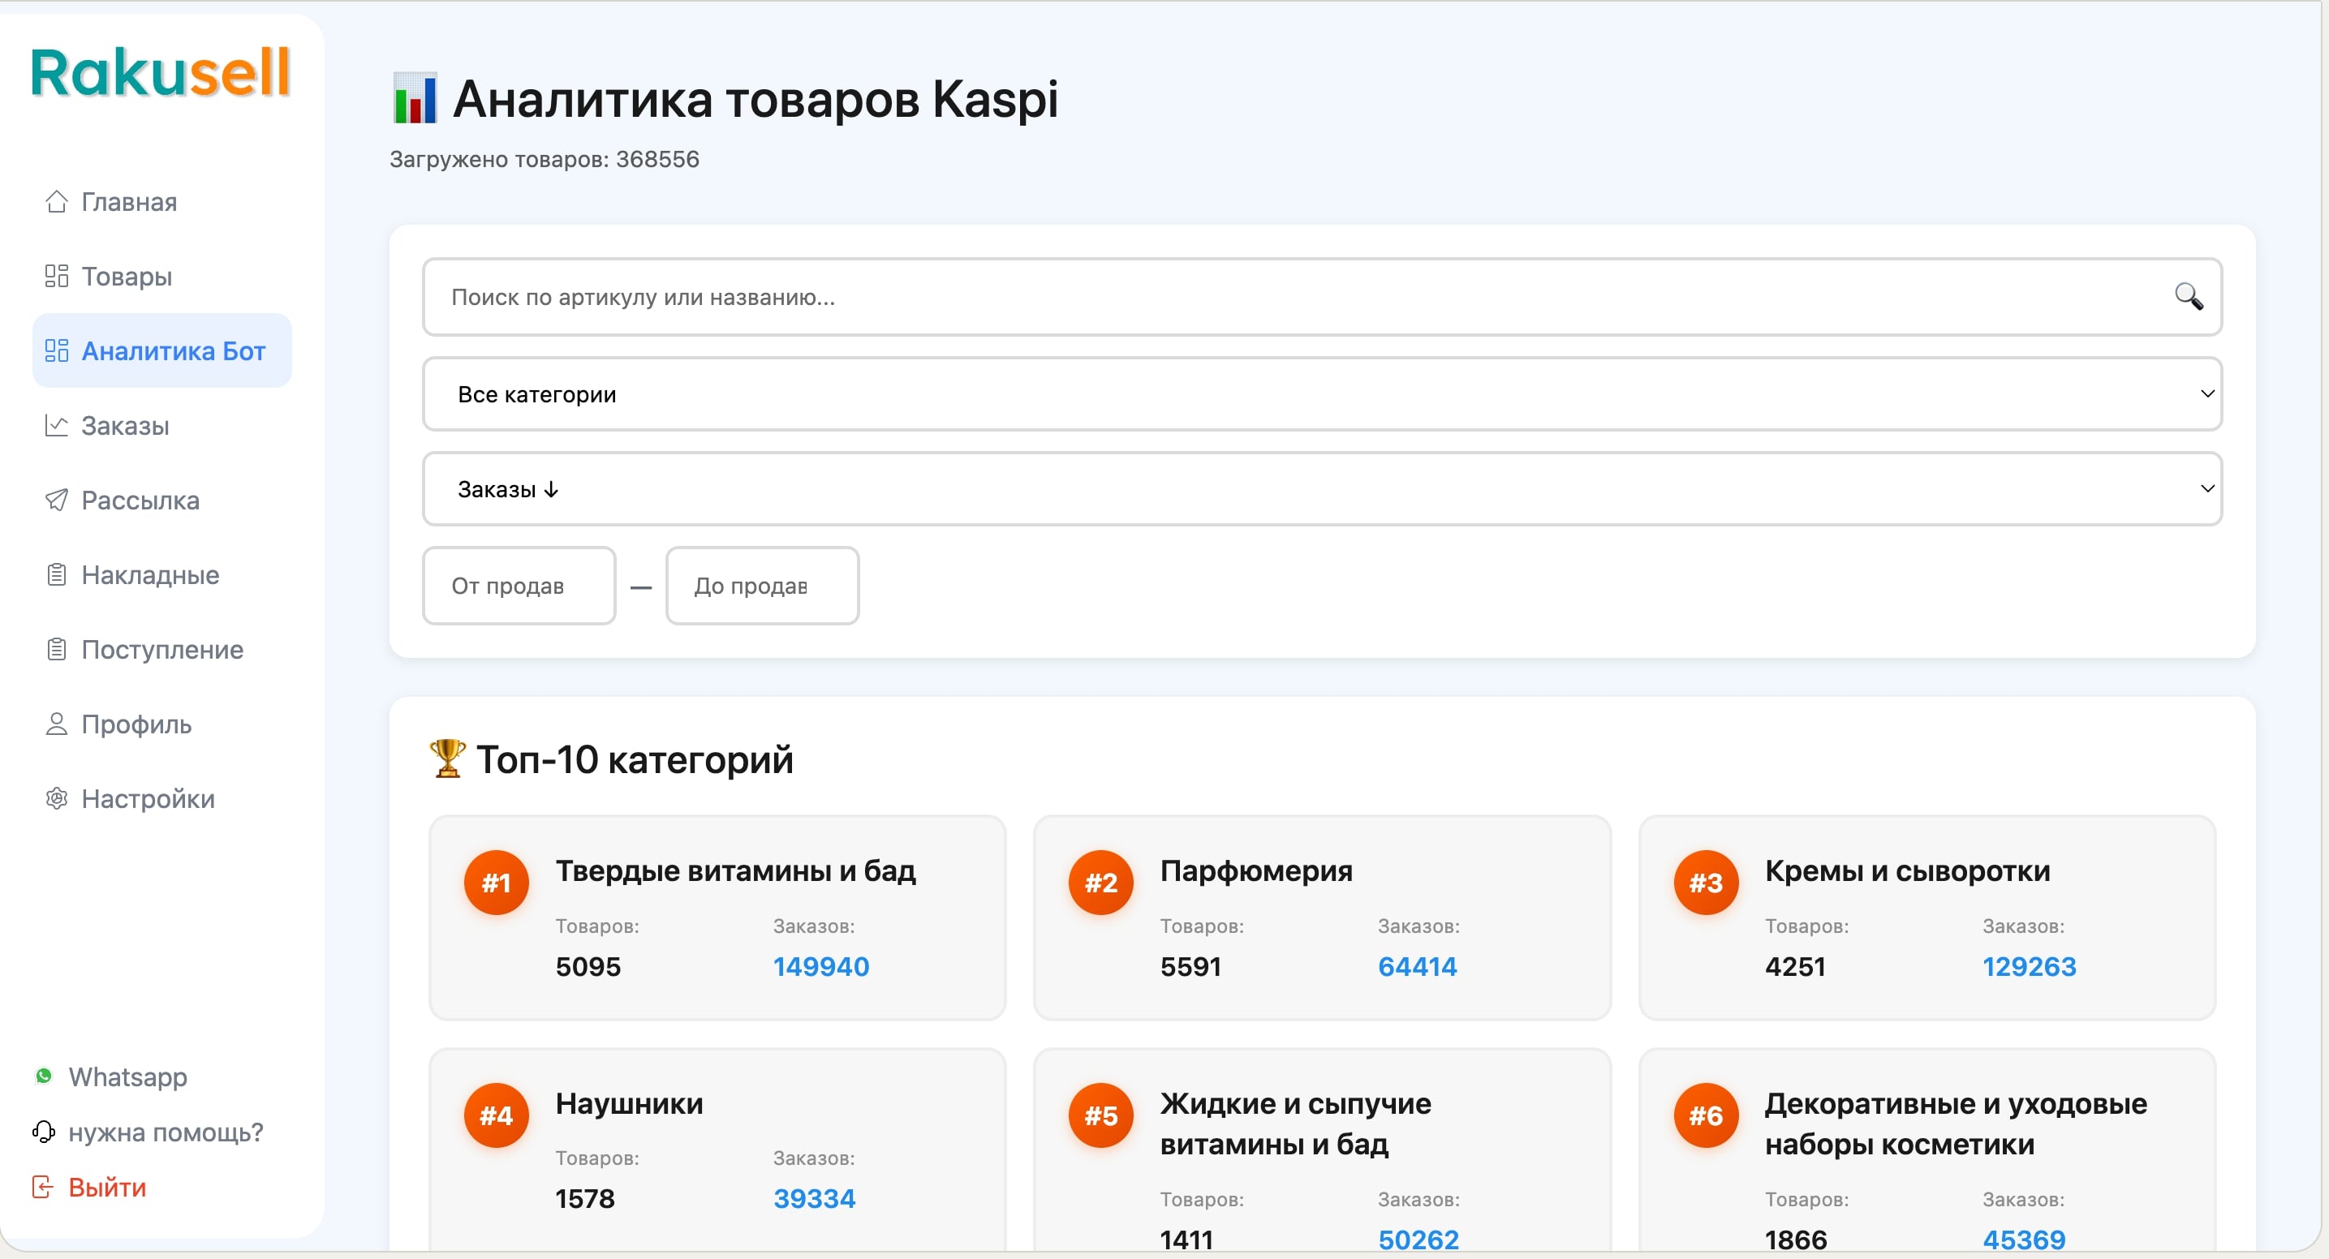The image size is (2329, 1259).
Task: Navigate to the Товары menu entry
Action: click(x=127, y=276)
